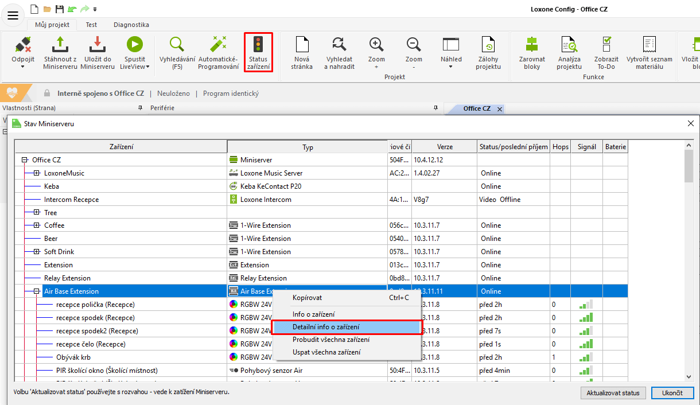Launch Automatické Programování wand
The width and height of the screenshot is (700, 405).
point(218,44)
